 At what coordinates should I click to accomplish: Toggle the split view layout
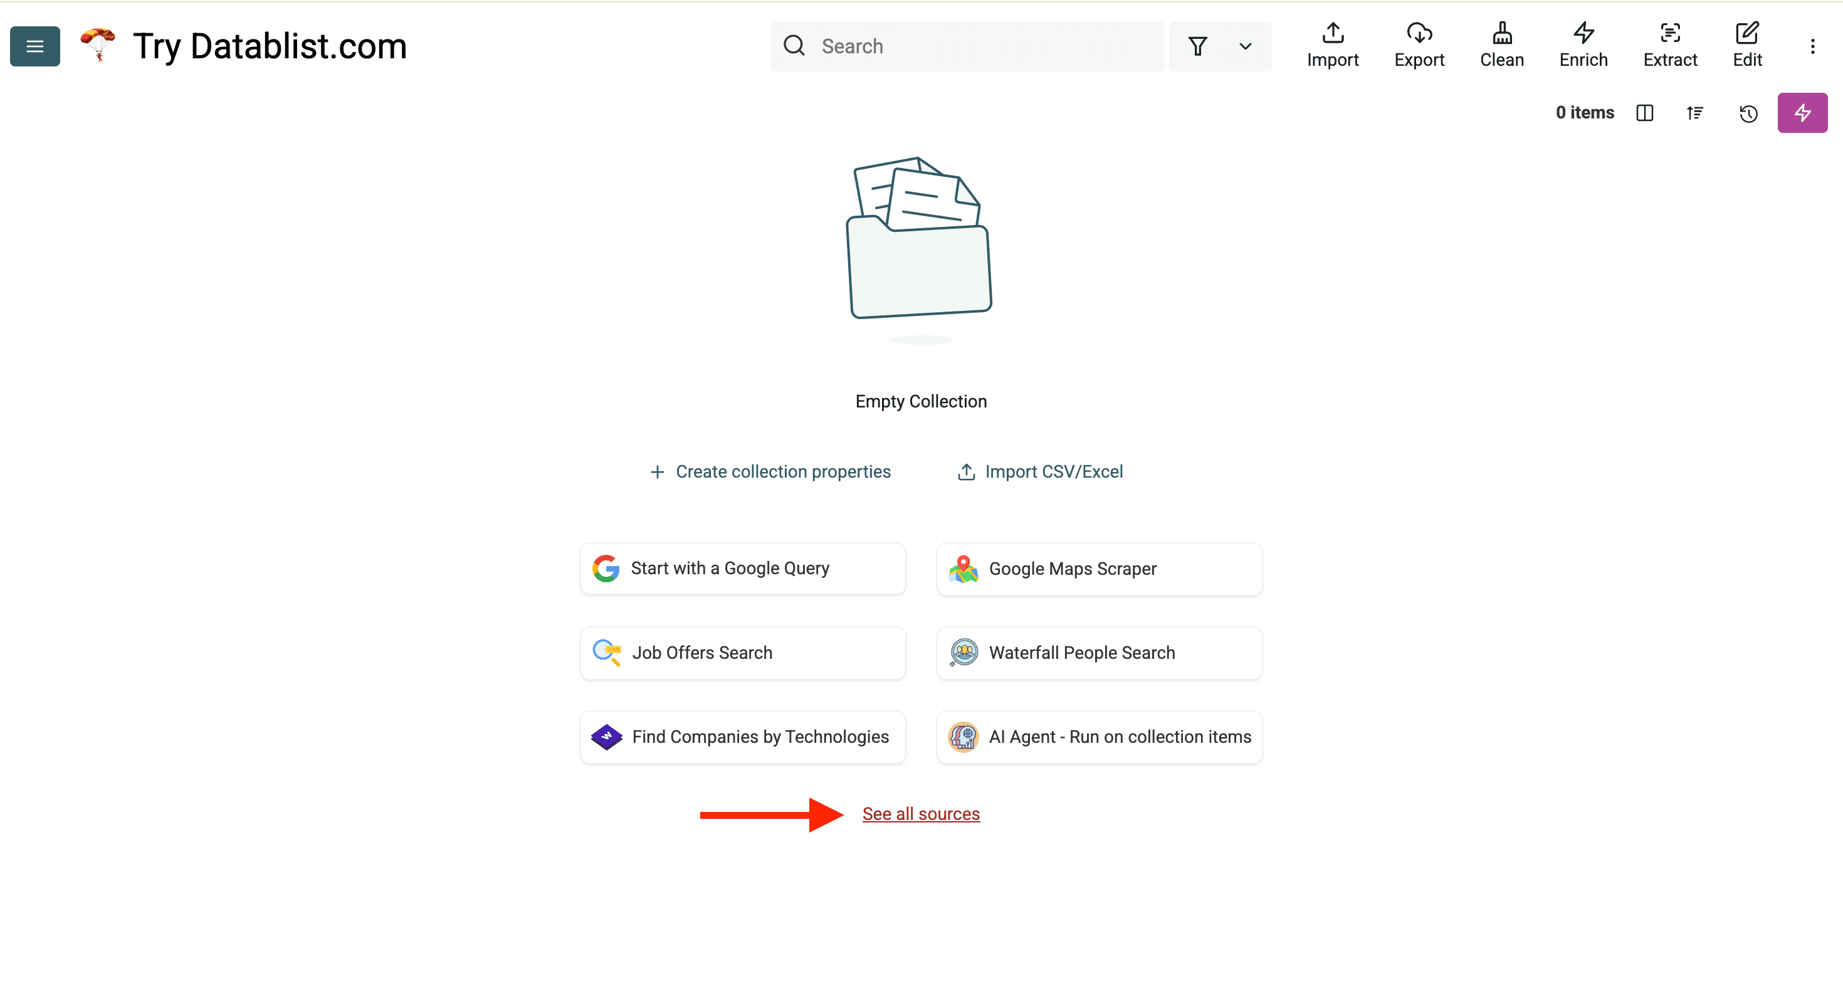(1645, 113)
